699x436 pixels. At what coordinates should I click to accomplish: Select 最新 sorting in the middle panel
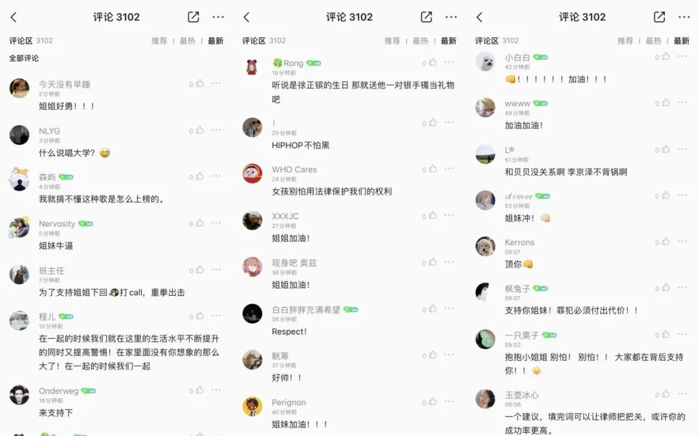[449, 41]
